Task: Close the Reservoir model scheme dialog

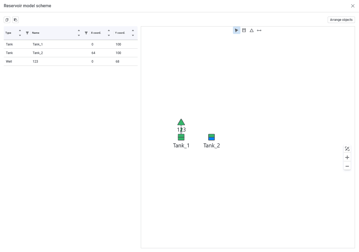Action: tap(353, 6)
